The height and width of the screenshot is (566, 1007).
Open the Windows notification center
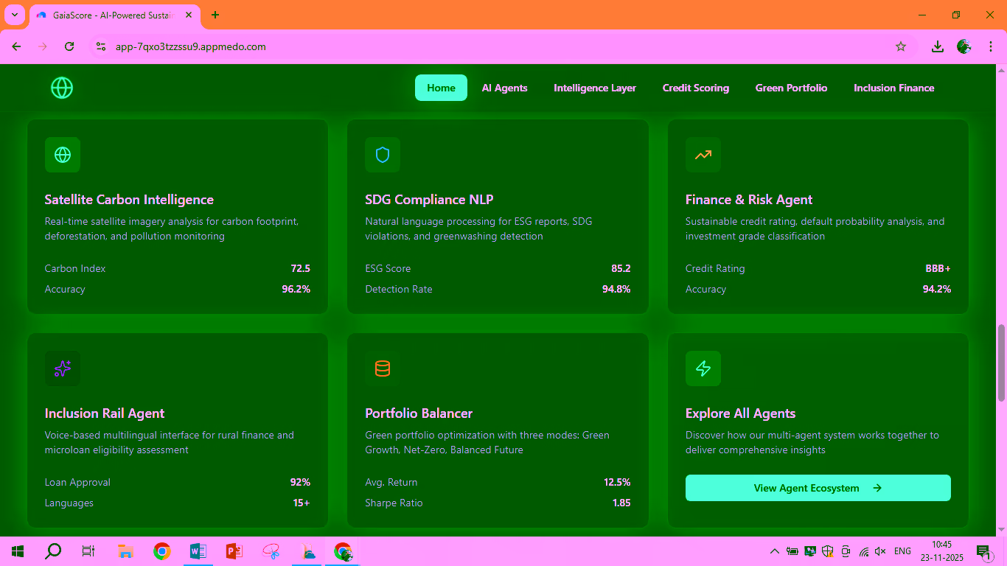pos(983,551)
